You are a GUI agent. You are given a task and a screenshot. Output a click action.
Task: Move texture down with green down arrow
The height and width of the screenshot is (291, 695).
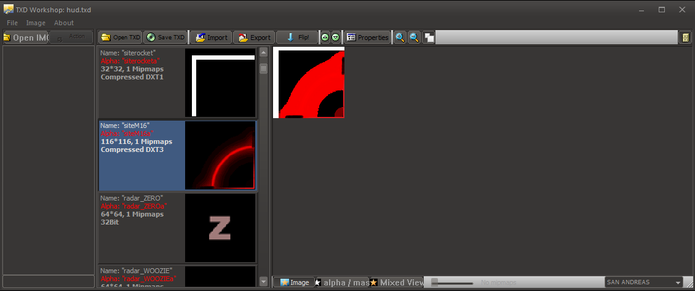pyautogui.click(x=336, y=38)
